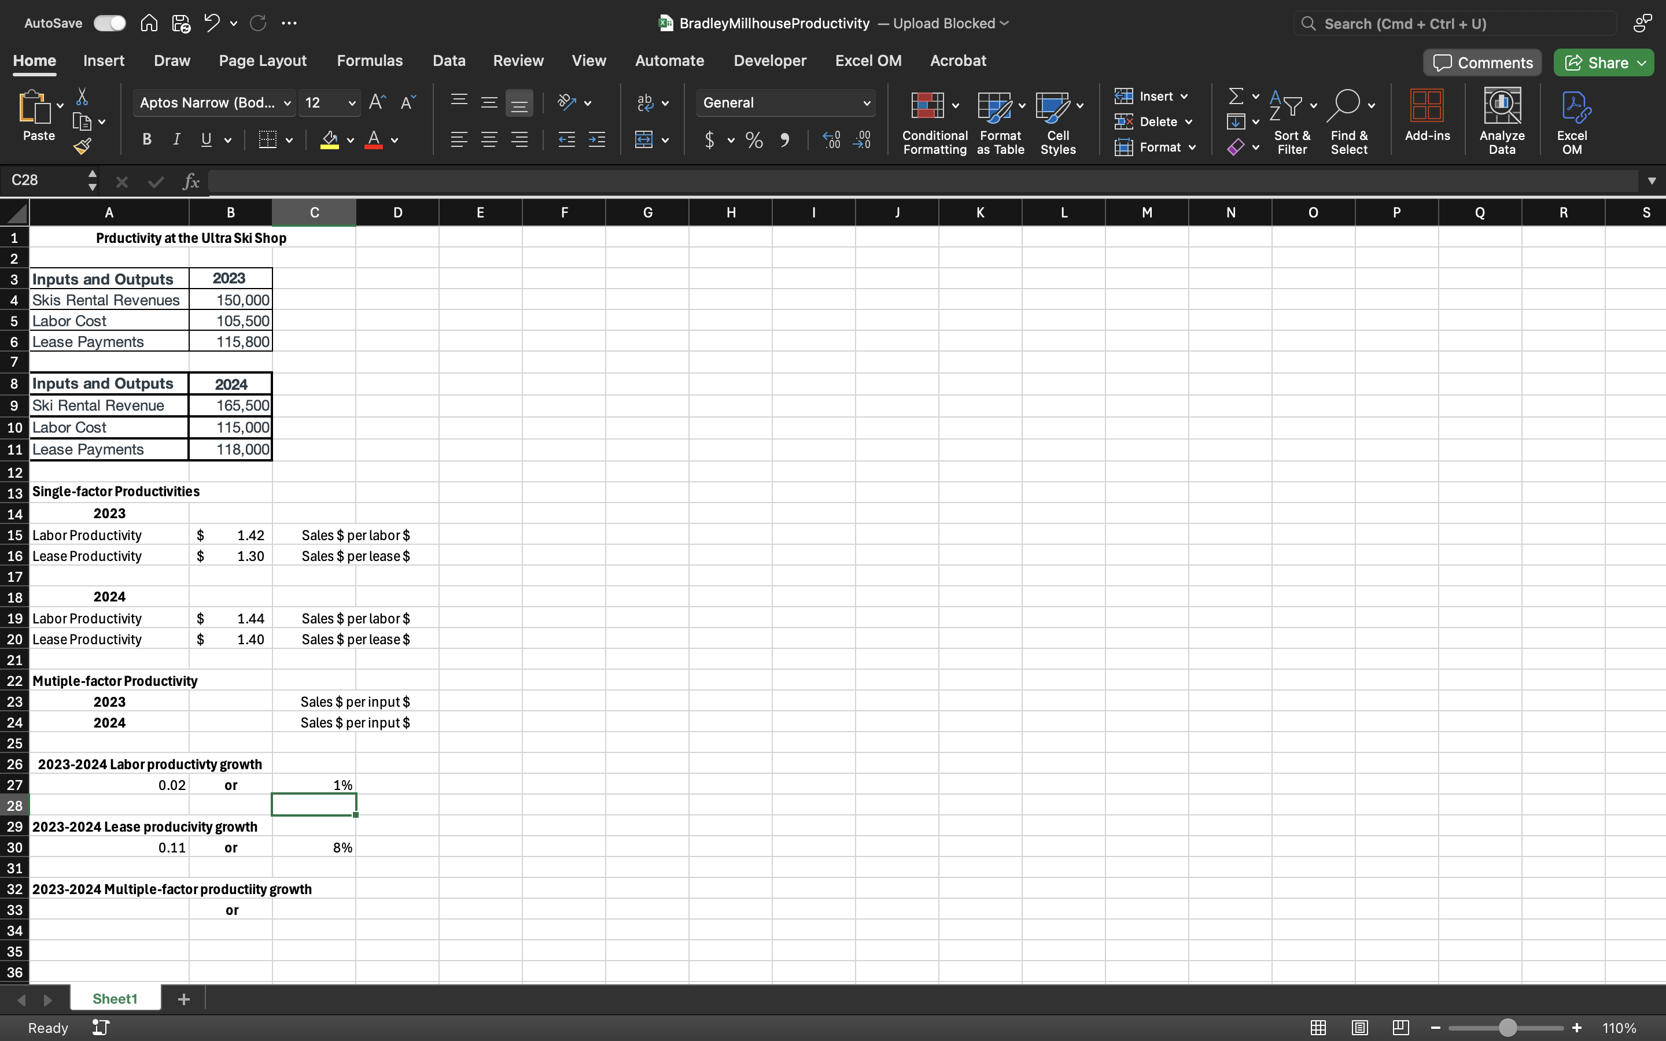Toggle the AutoSave switch
1666x1041 pixels.
point(110,23)
